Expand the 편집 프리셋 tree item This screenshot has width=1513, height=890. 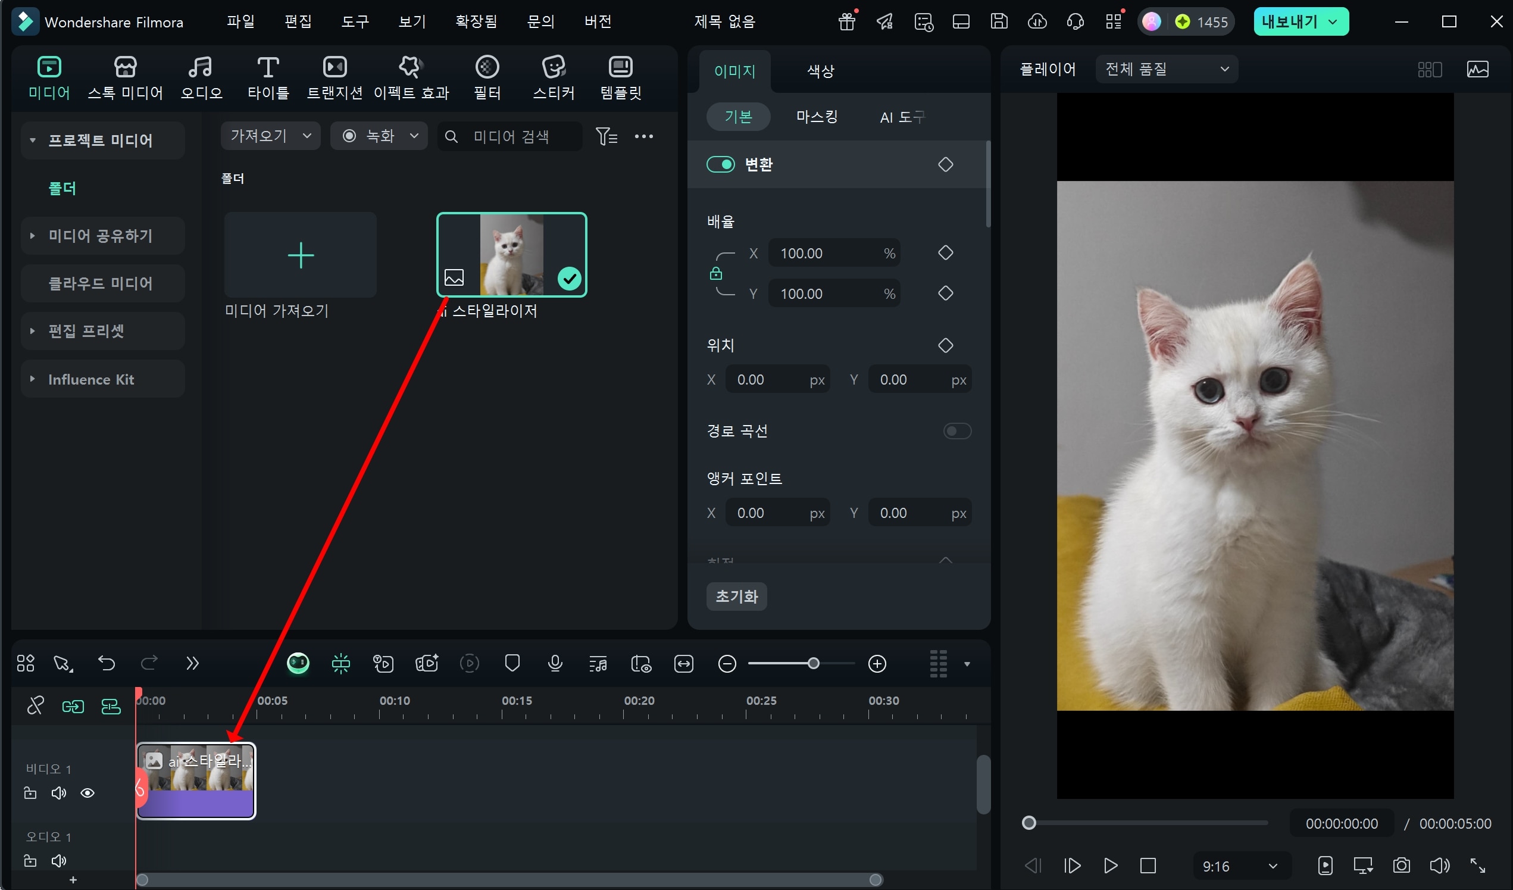(32, 331)
